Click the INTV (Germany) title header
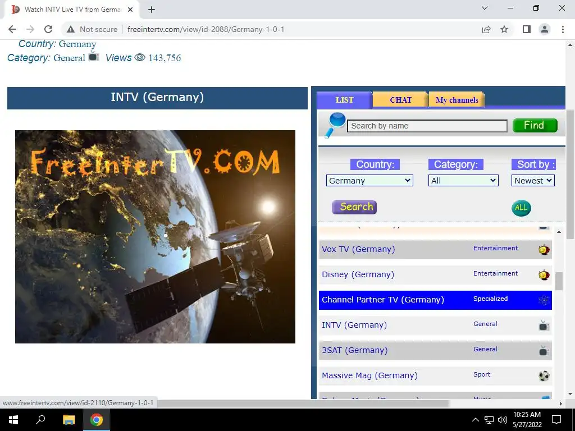This screenshot has width=575, height=431. point(157,98)
